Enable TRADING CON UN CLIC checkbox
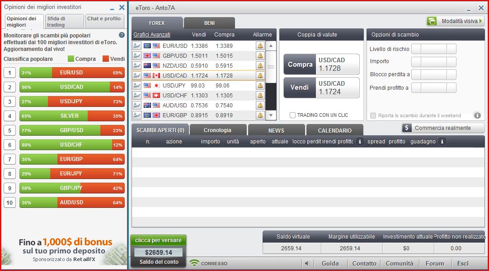 click(292, 115)
